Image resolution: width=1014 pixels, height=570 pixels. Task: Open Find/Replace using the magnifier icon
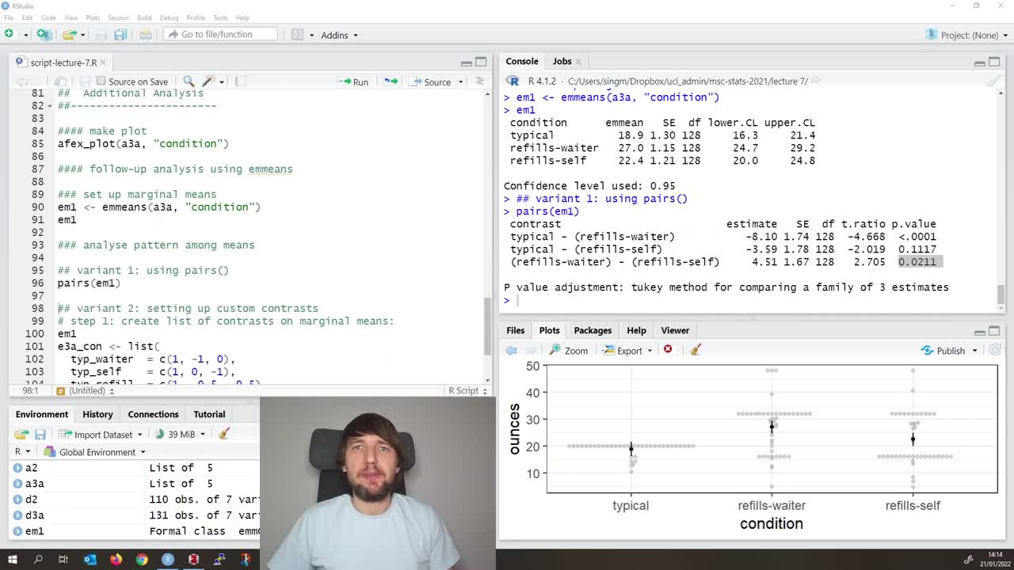tap(190, 82)
